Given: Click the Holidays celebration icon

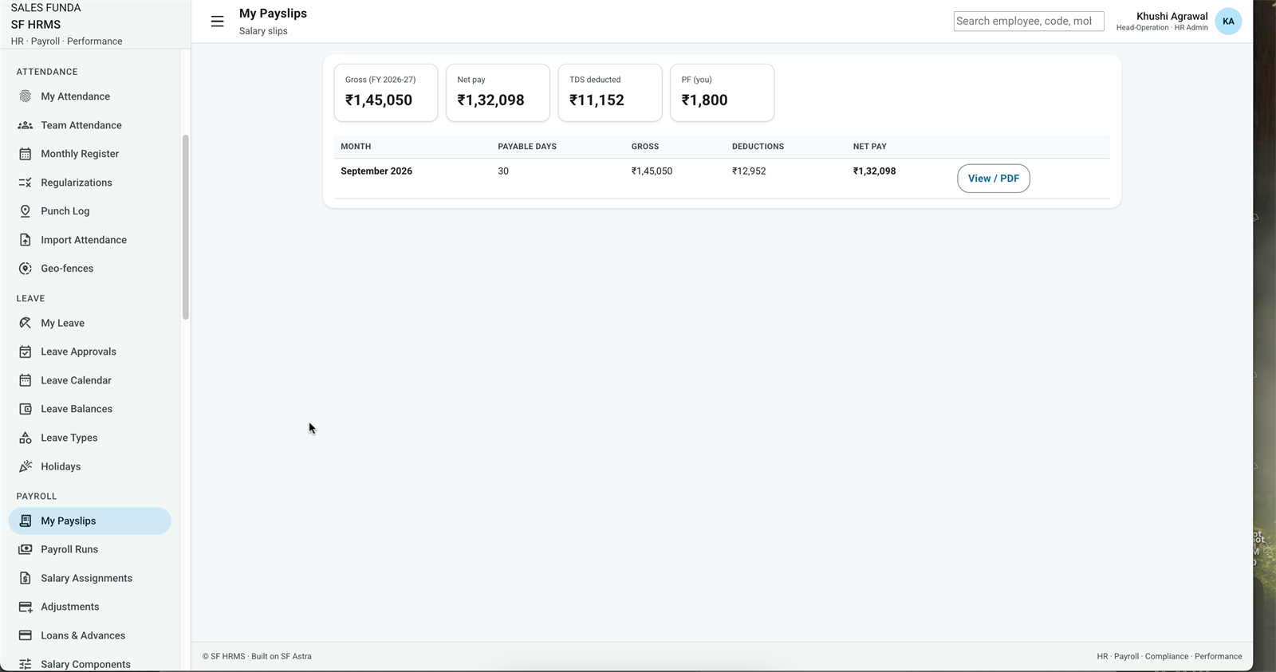Looking at the screenshot, I should (26, 466).
